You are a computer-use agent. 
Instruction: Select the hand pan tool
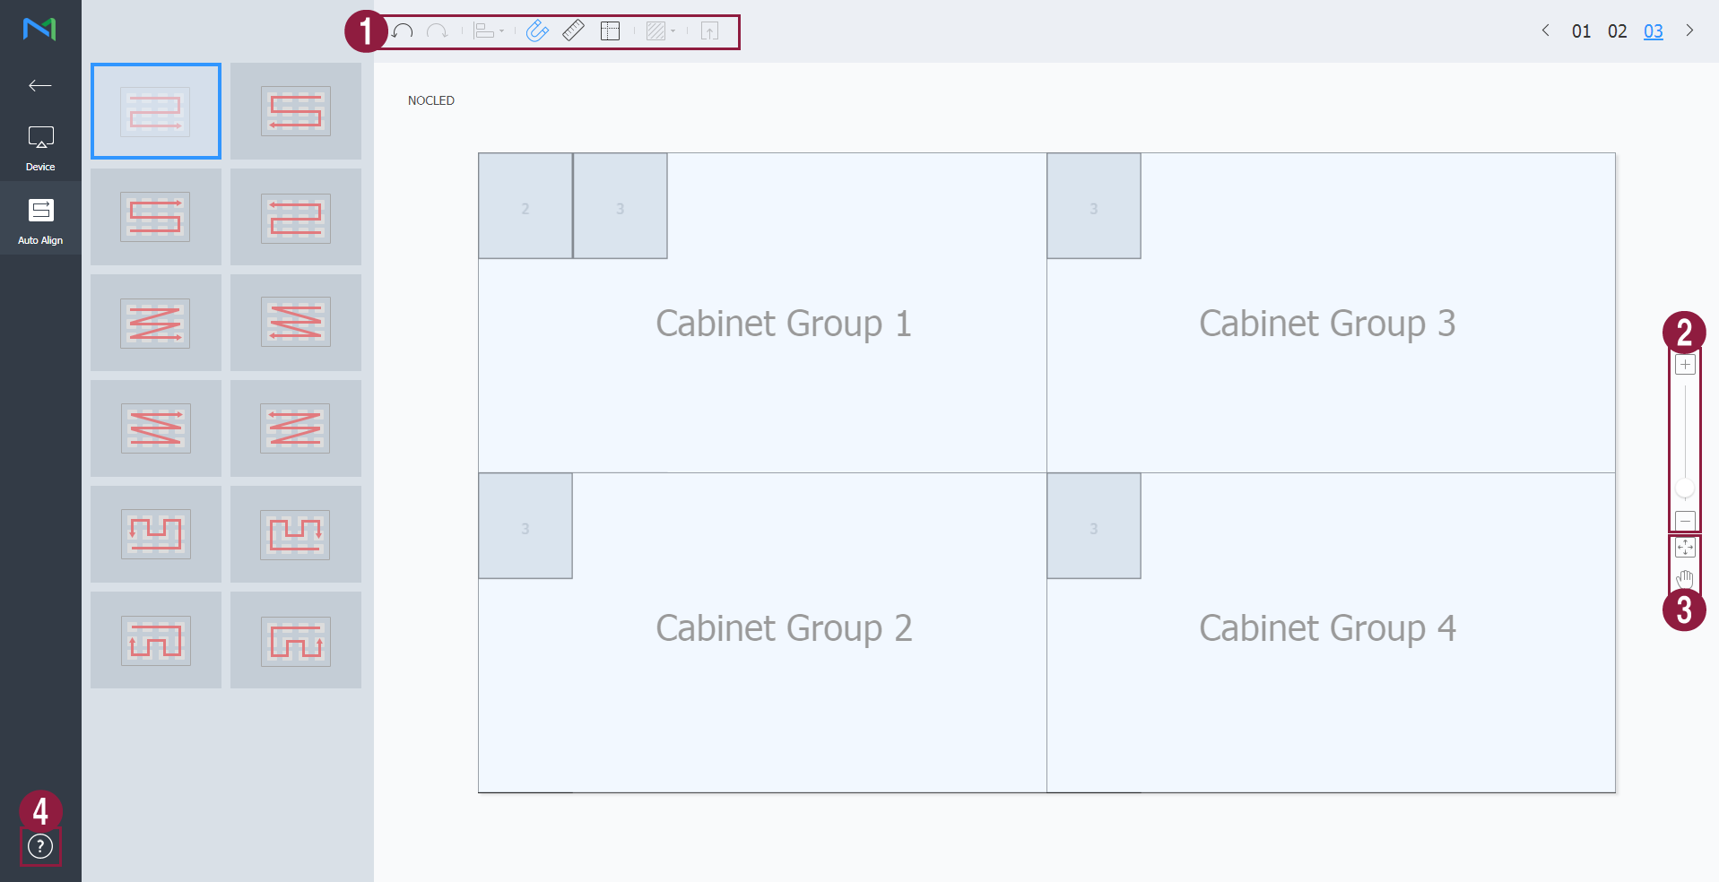click(1685, 579)
